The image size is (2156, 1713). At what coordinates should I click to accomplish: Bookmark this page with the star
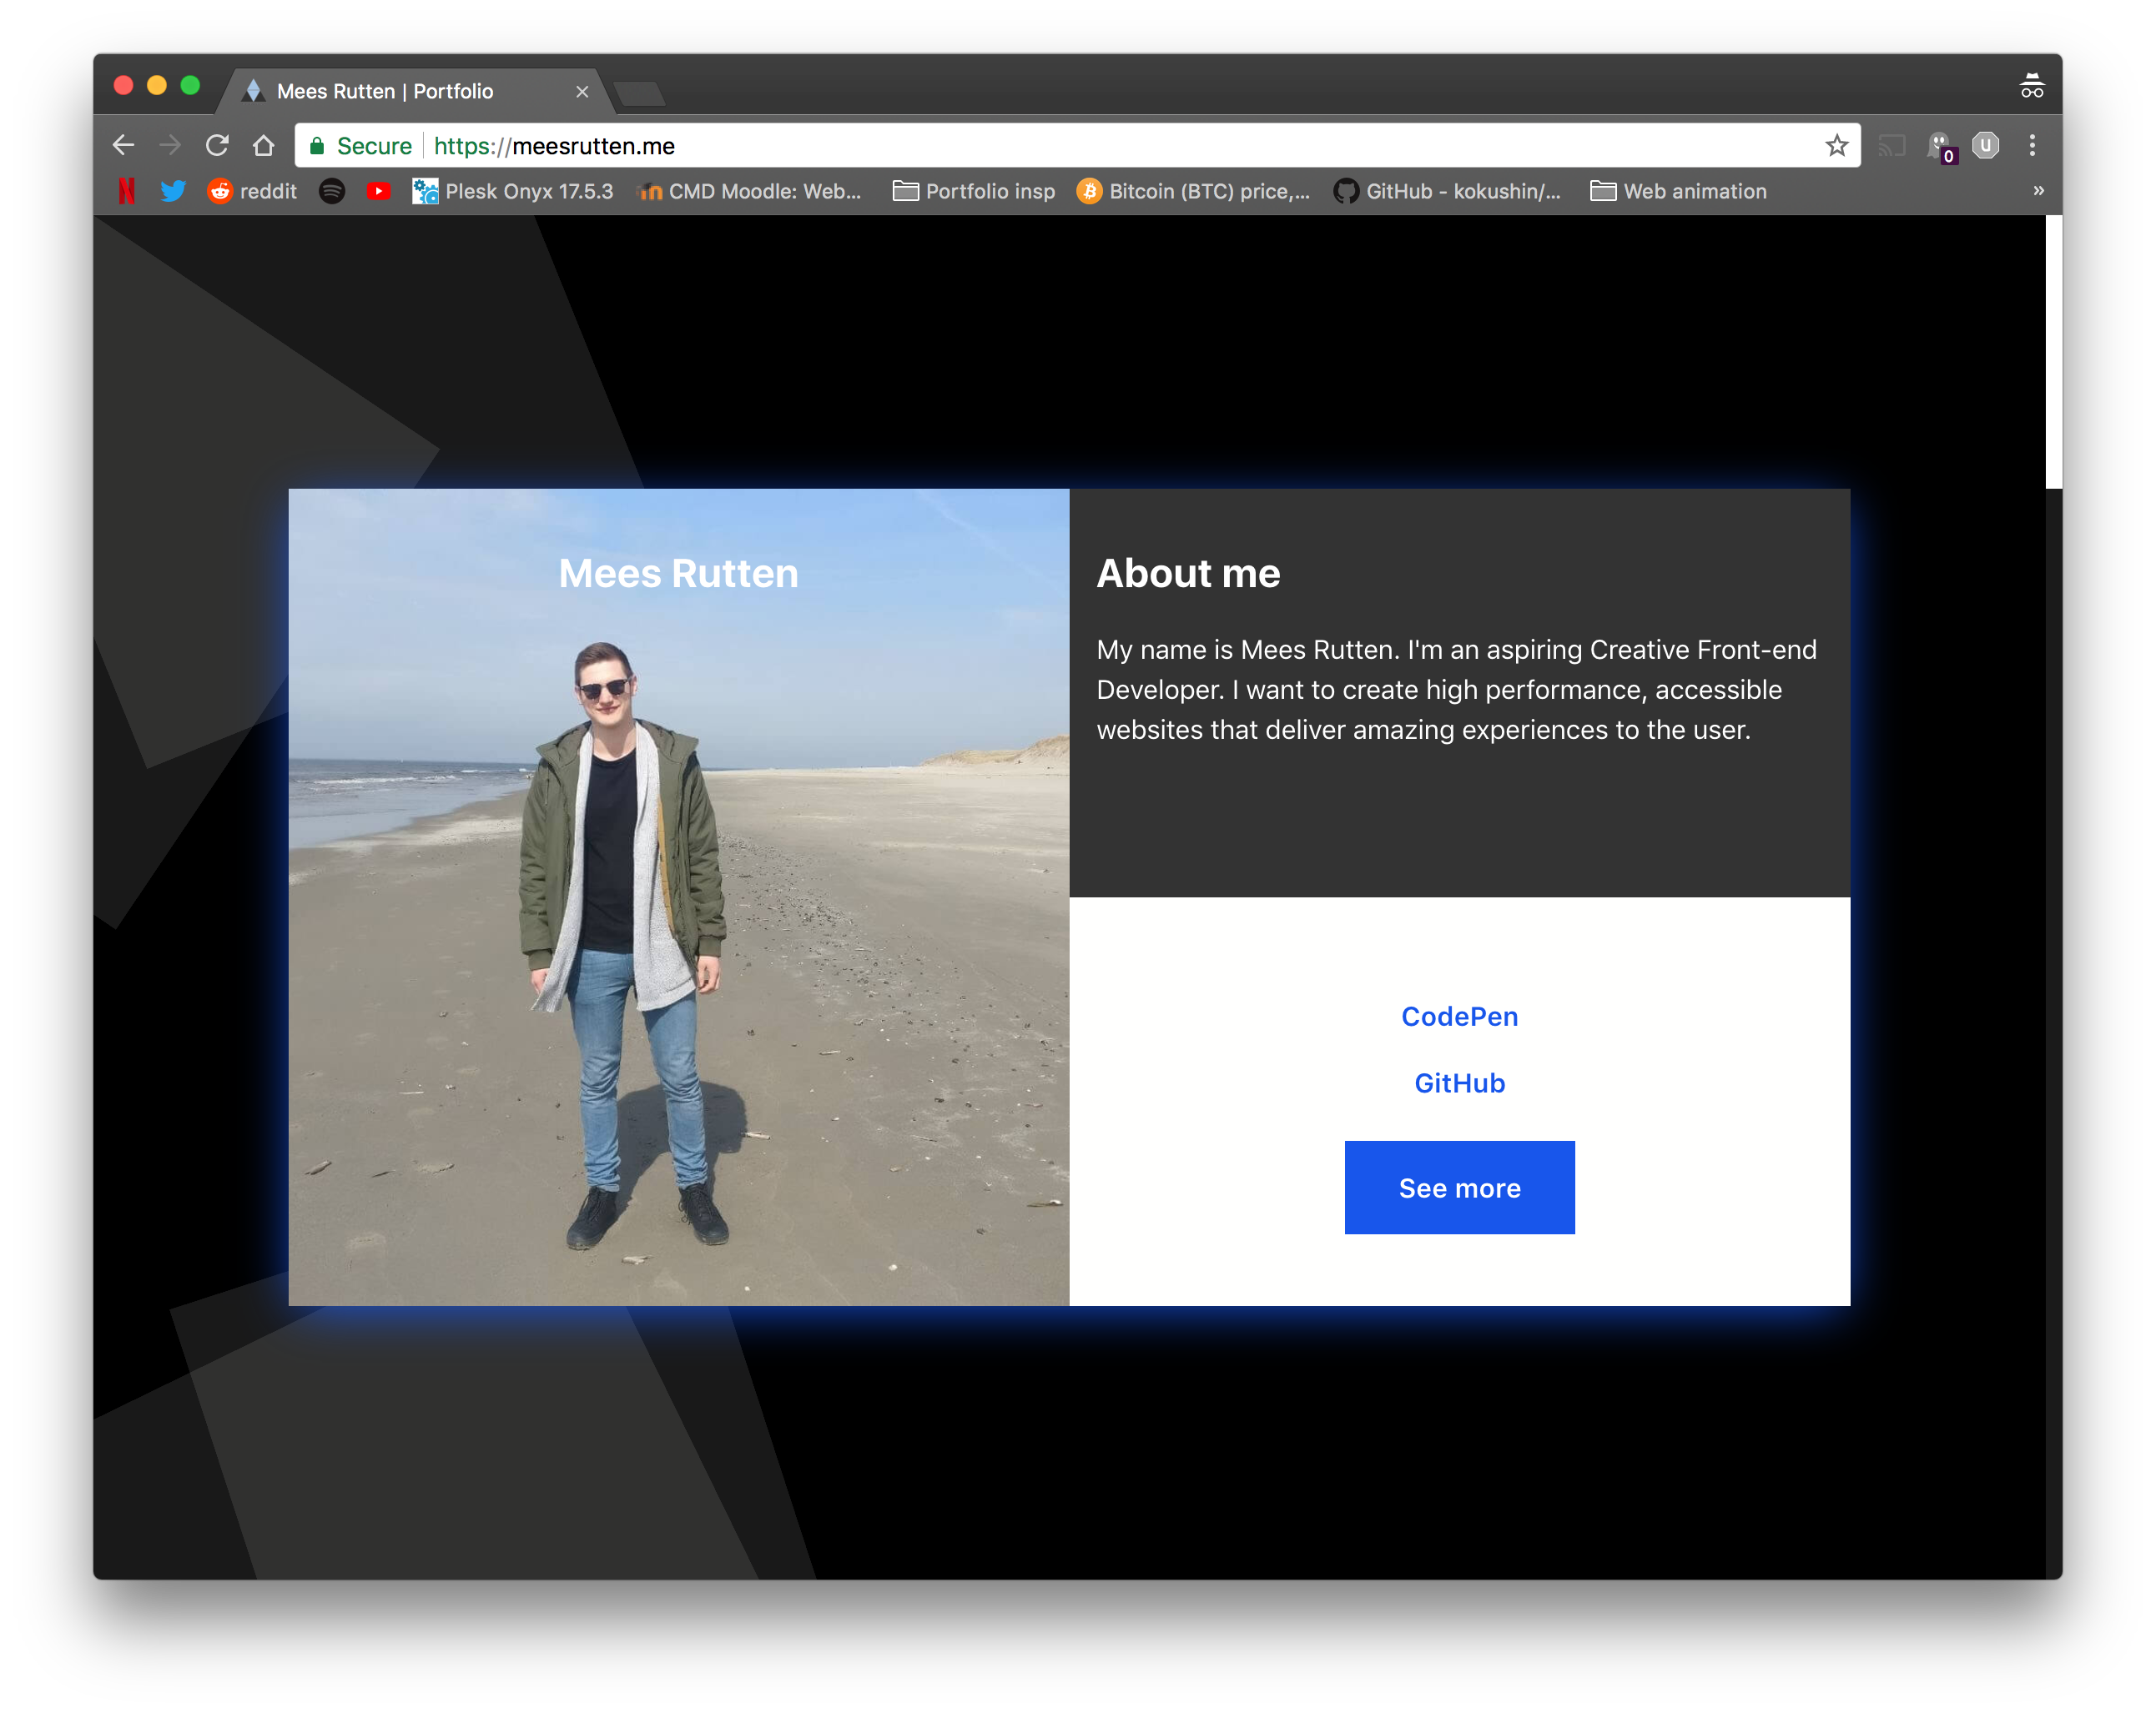[1836, 146]
